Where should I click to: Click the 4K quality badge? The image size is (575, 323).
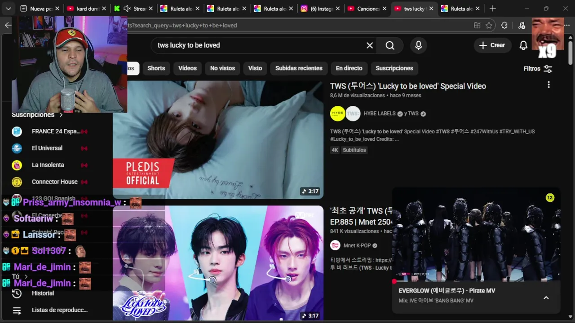coord(335,150)
